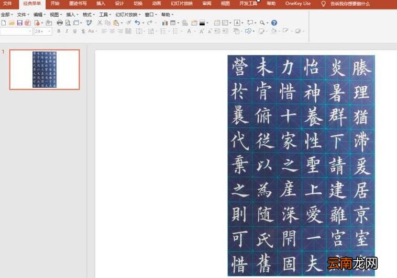
Task: Toggle Justify alignment
Action: [x=128, y=31]
